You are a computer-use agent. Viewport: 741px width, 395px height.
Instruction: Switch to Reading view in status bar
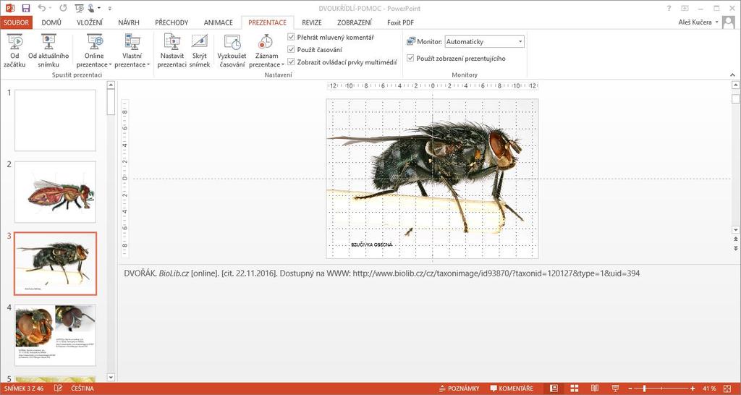(595, 388)
